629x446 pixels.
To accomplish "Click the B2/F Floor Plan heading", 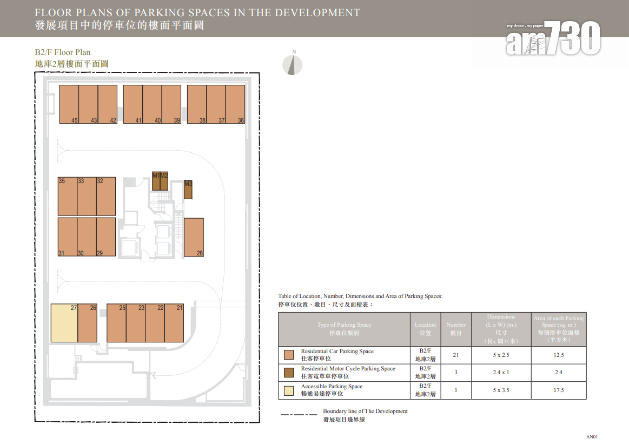I will point(63,52).
